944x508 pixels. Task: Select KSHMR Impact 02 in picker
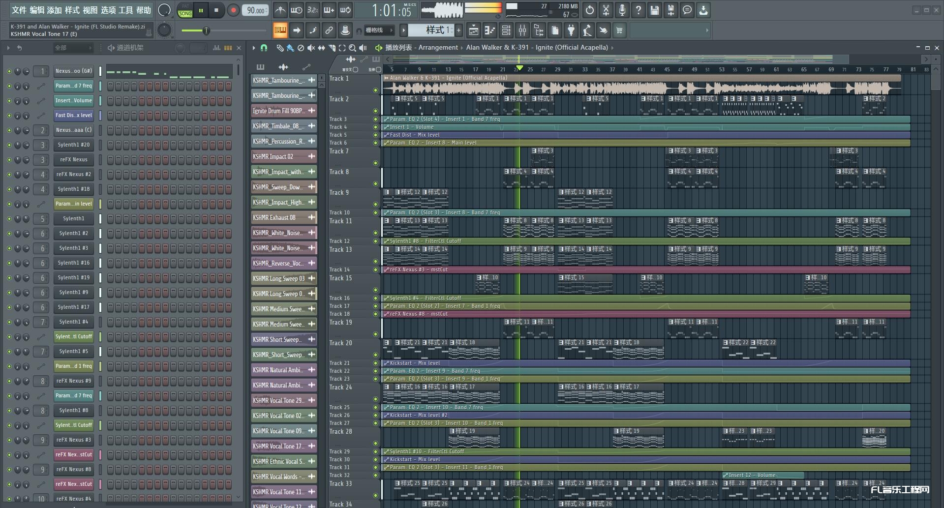284,156
